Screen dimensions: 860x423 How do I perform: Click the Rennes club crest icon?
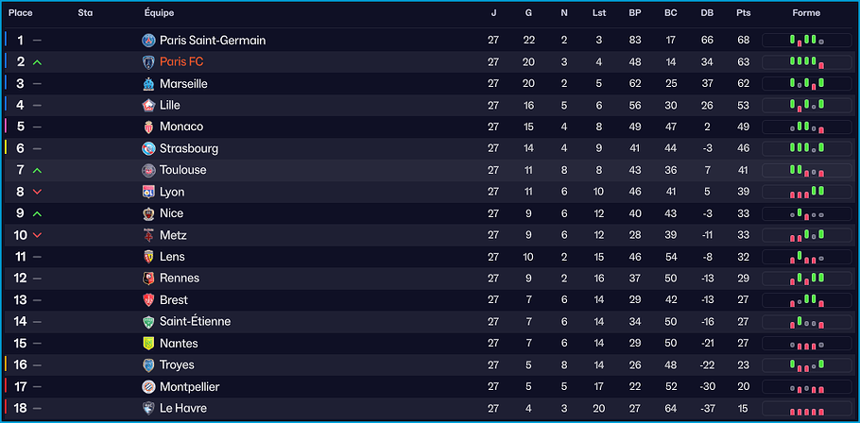point(148,279)
